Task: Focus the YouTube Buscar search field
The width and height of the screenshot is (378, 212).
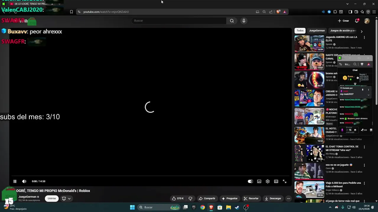Action: point(179,21)
